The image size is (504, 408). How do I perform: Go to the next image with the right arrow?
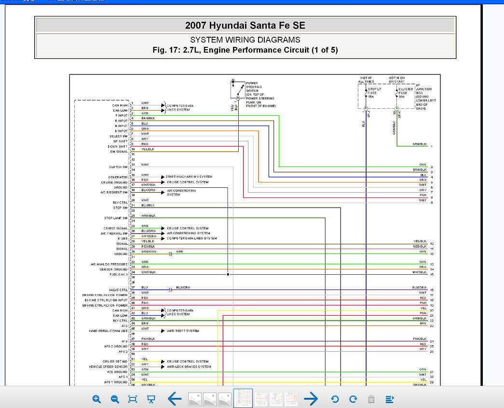tap(311, 399)
